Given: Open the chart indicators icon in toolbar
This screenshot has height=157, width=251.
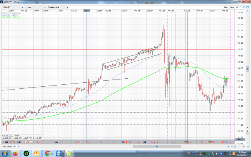Looking at the screenshot, I should [x=237, y=7].
